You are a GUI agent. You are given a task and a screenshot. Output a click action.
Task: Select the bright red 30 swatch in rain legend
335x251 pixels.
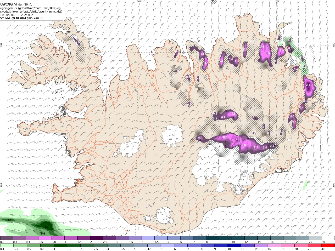(328, 245)
